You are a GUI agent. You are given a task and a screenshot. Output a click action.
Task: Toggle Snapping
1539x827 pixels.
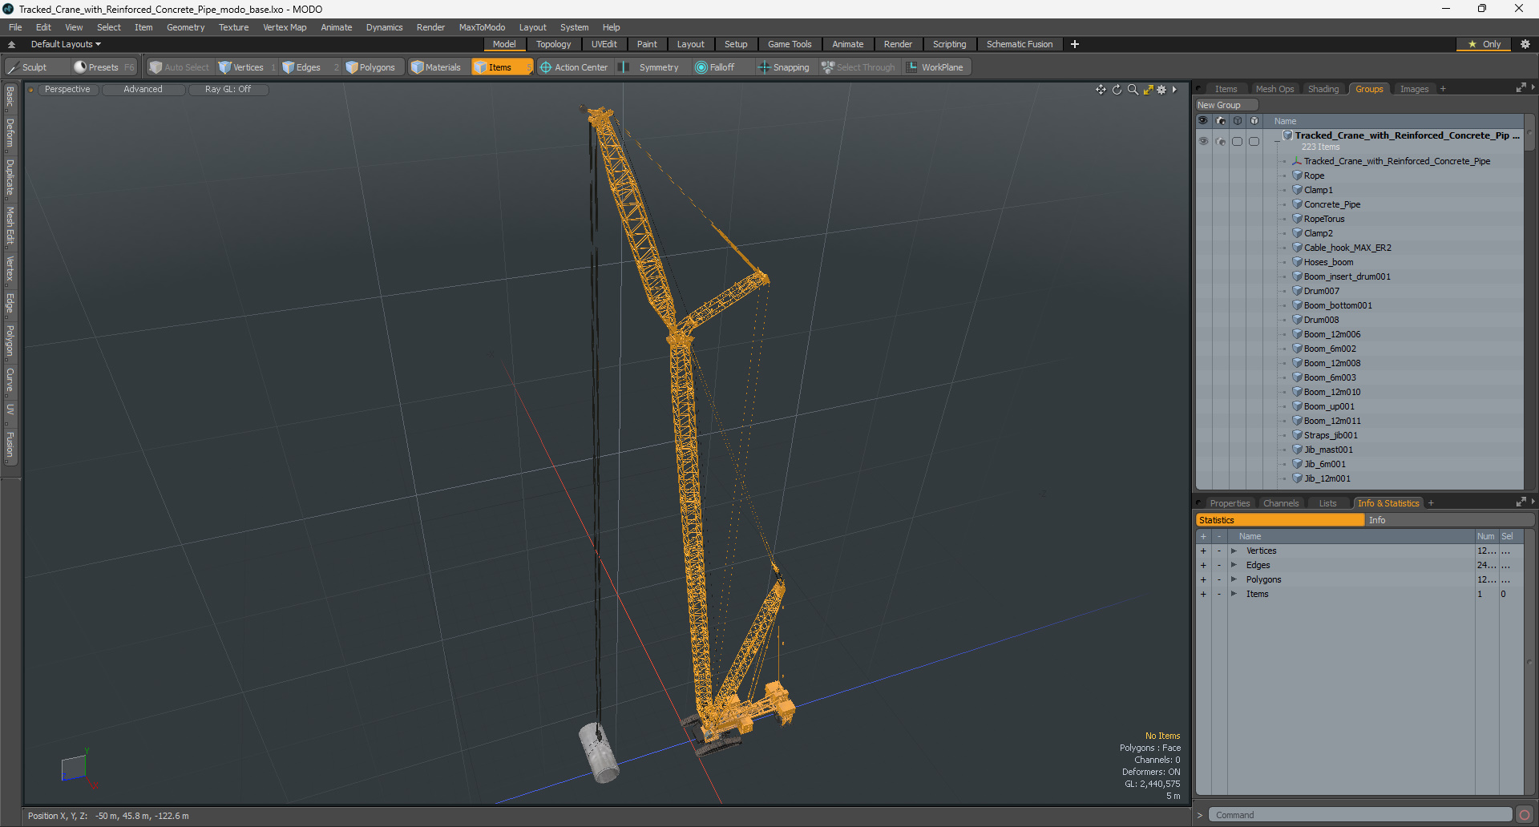(x=784, y=67)
